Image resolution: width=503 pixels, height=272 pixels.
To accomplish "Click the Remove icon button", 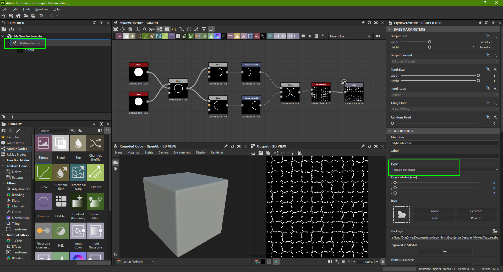I will pyautogui.click(x=476, y=218).
